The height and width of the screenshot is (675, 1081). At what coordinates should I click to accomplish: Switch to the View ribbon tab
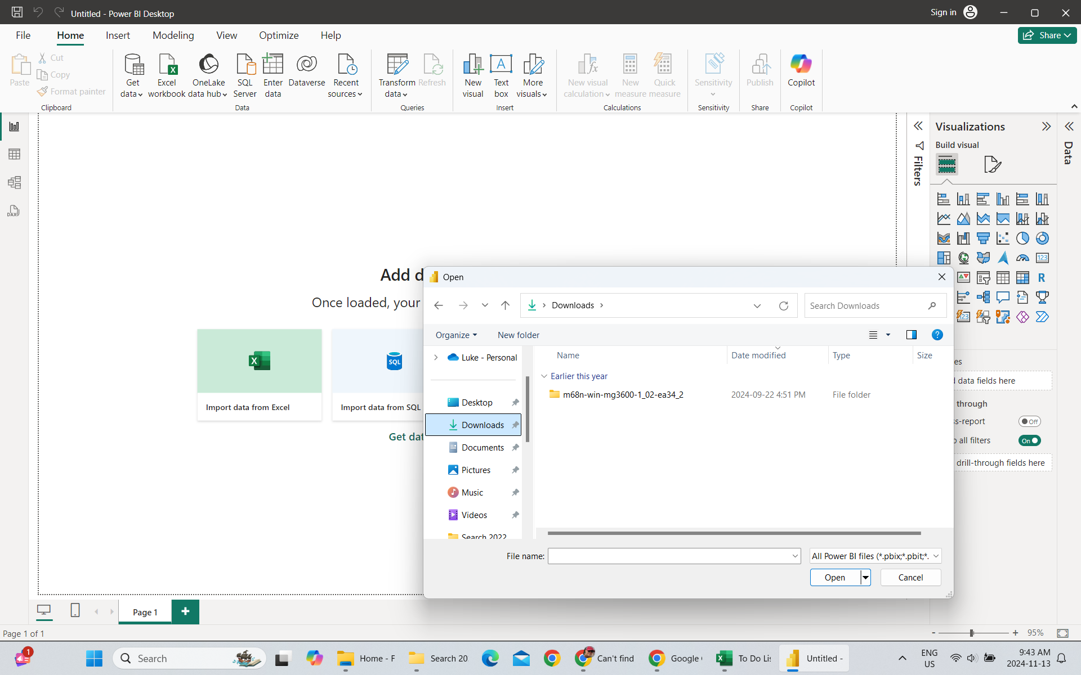coord(227,35)
